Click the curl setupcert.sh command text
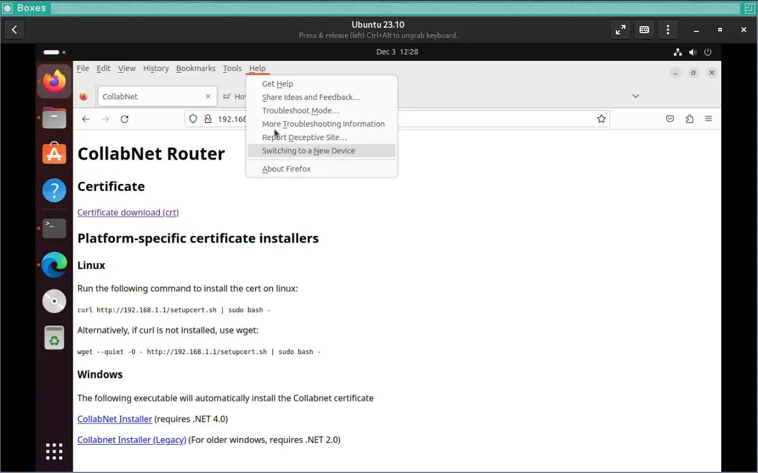758x473 pixels. point(174,310)
